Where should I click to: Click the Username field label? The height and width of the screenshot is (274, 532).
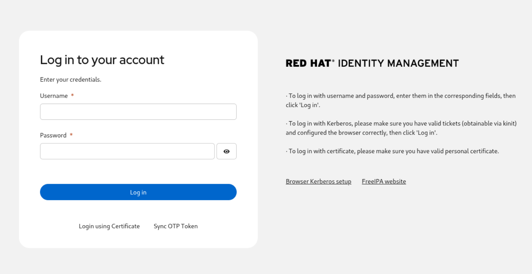pos(54,96)
